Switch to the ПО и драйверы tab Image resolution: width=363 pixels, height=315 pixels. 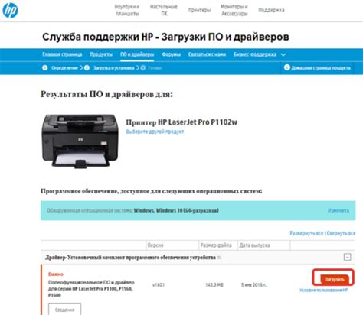(137, 54)
